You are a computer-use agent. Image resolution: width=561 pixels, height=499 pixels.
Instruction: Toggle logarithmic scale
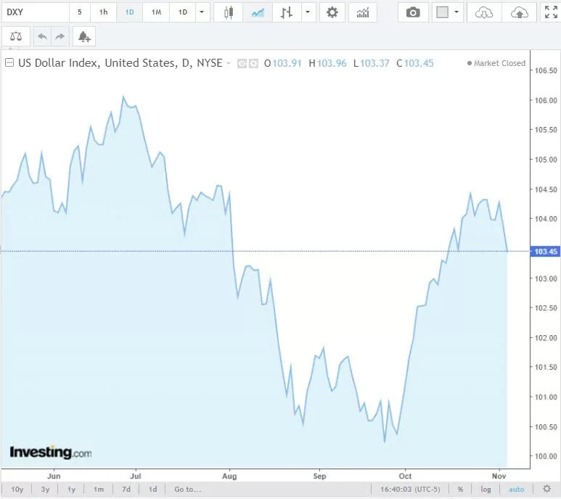pyautogui.click(x=486, y=489)
